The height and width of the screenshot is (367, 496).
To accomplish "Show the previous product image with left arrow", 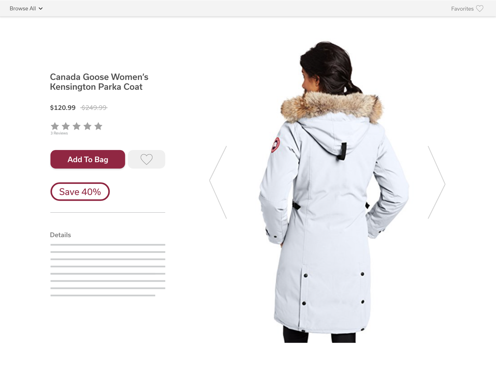I will click(218, 182).
